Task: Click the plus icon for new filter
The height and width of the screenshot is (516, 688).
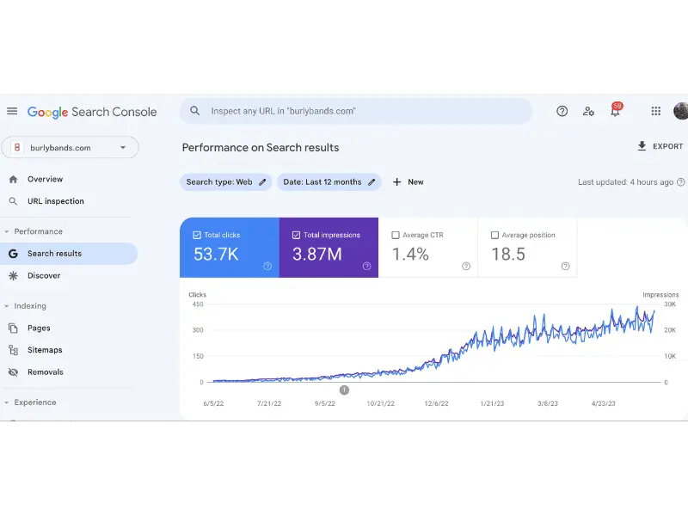Action: tap(396, 182)
